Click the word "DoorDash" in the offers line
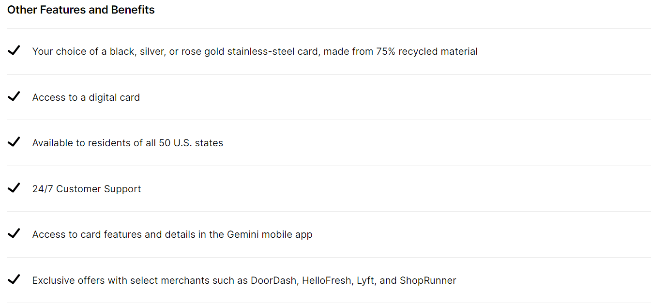This screenshot has width=651, height=306. 273,280
